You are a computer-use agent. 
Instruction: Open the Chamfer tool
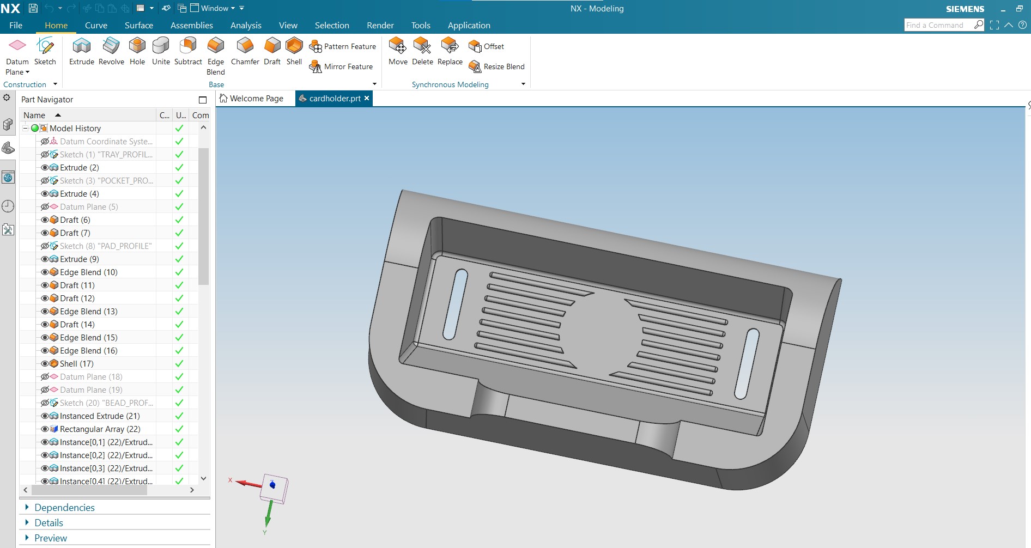point(245,51)
